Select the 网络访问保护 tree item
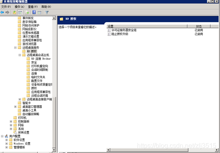This screenshot has height=153, width=220. [31, 25]
